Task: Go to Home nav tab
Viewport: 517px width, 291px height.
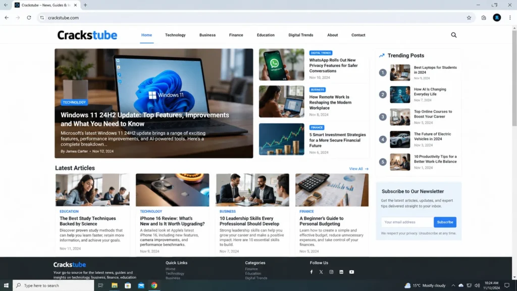Action: 147,35
